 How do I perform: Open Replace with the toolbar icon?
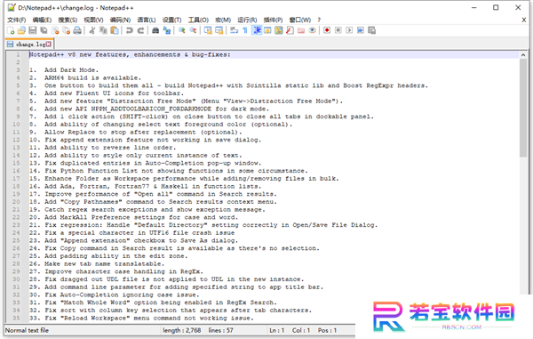167,30
